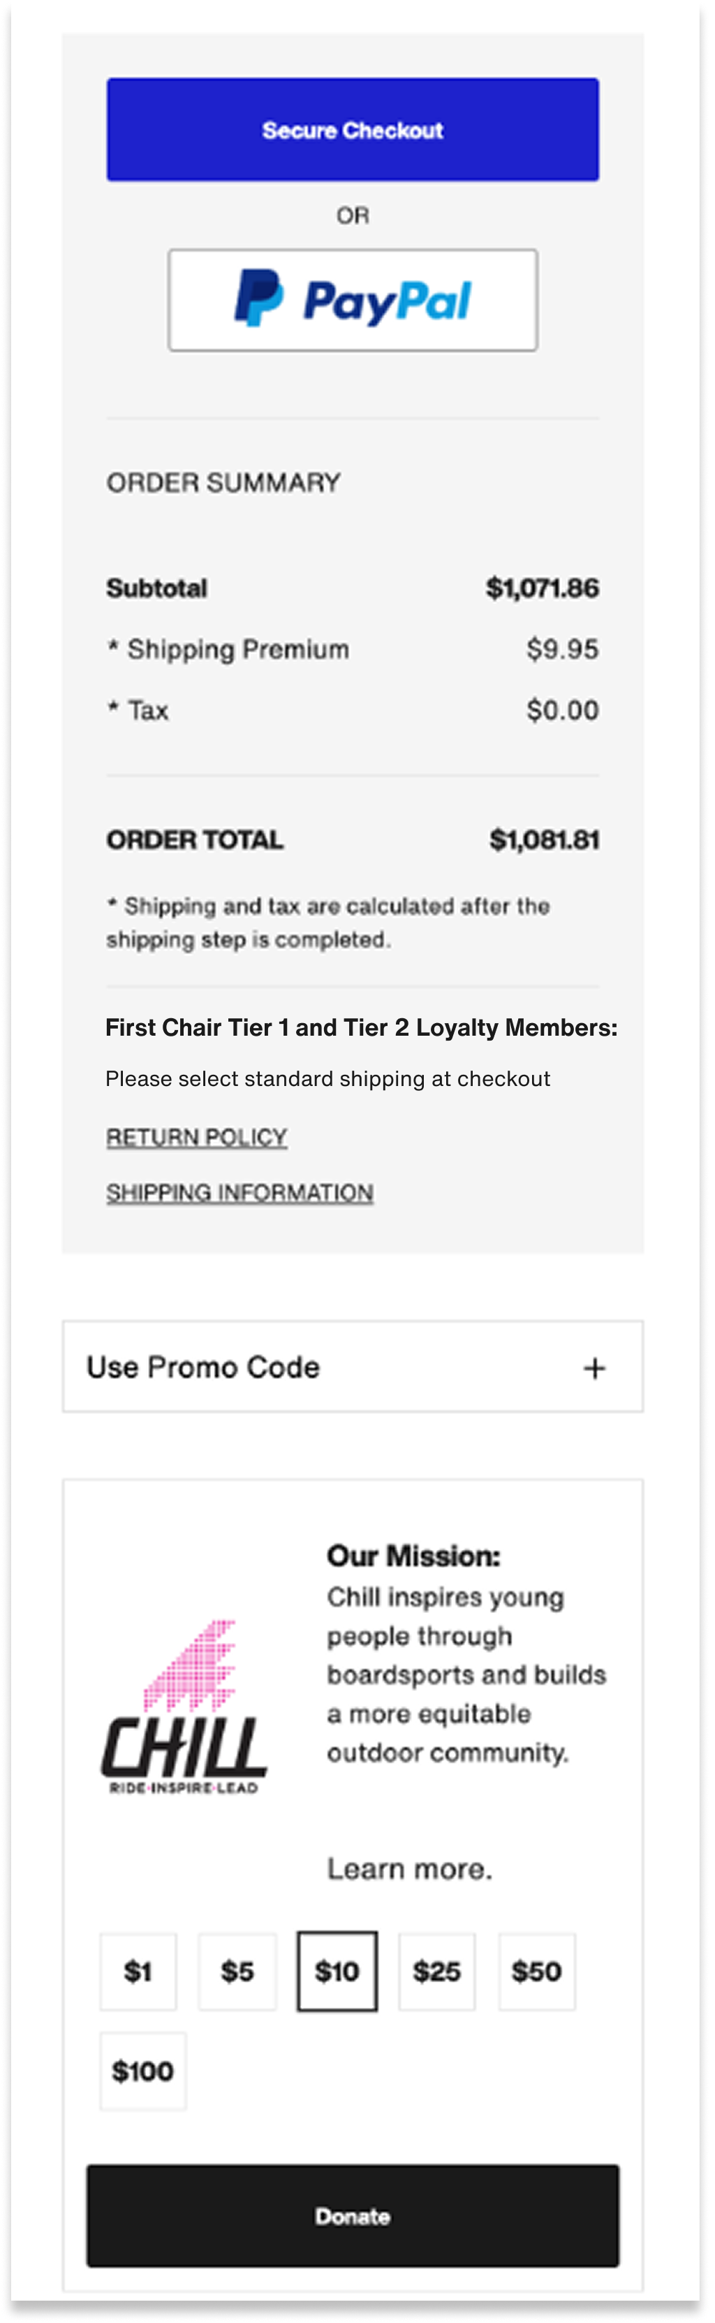Image resolution: width=715 pixels, height=2323 pixels.
Task: Expand promo code with plus icon
Action: (x=594, y=1368)
